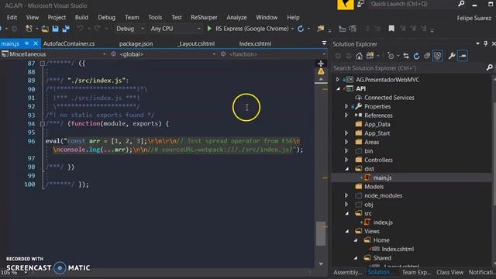This screenshot has height=279, width=496.
Task: Collapse the dist folder
Action: (347, 169)
